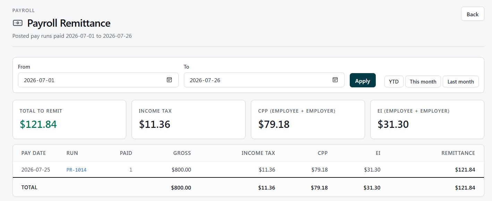Click the posted pay runs subtitle text
This screenshot has width=492, height=201.
click(72, 36)
